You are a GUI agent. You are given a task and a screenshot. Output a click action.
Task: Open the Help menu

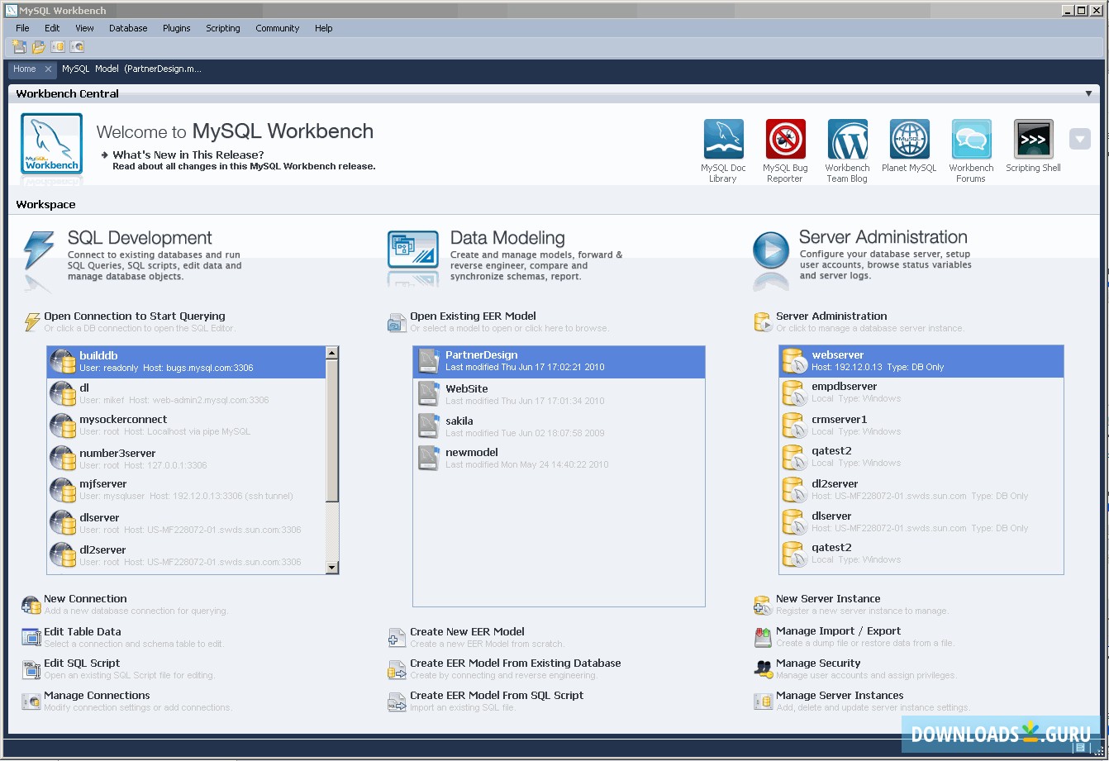[x=323, y=28]
